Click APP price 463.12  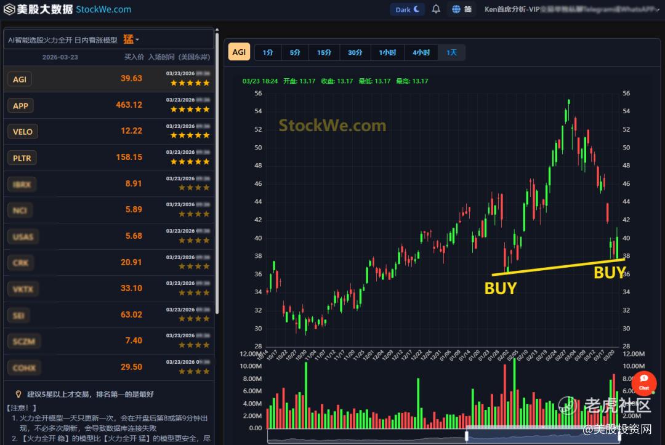coord(129,105)
